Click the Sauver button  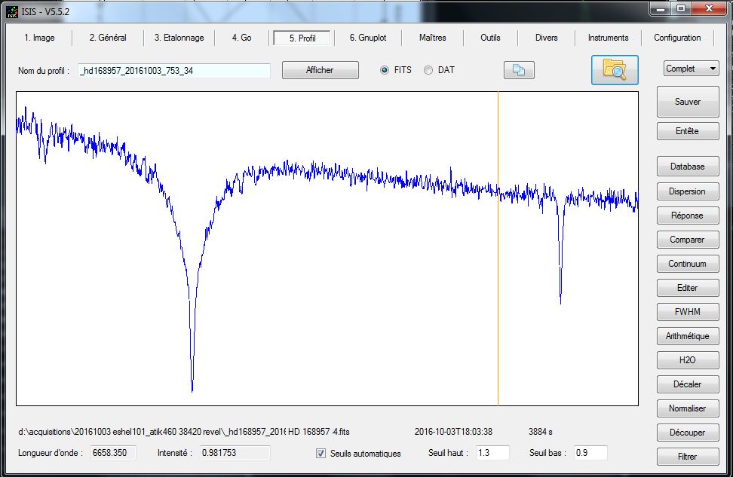[x=687, y=102]
